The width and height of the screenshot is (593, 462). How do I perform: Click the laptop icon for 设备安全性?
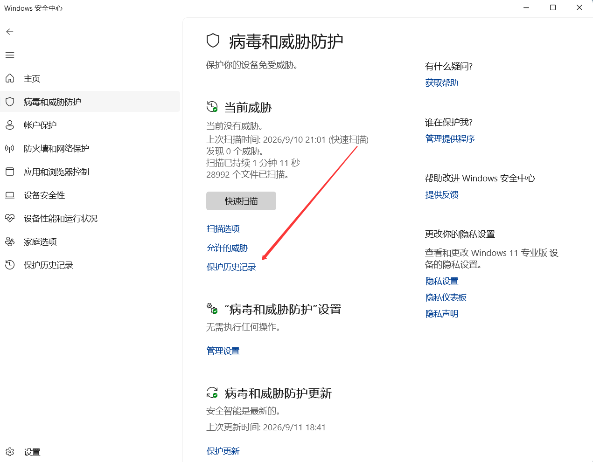tap(10, 195)
